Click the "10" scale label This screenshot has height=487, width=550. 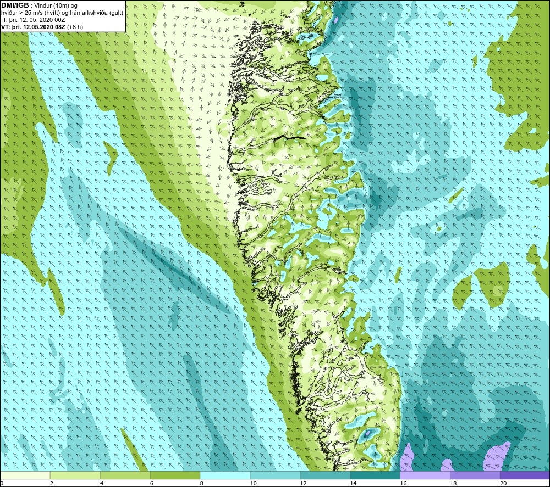click(x=253, y=483)
